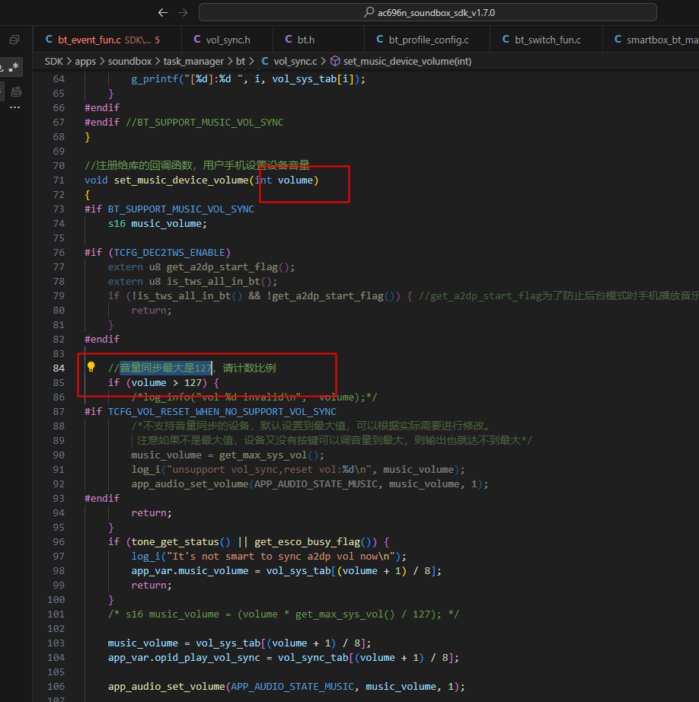Image resolution: width=699 pixels, height=702 pixels.
Task: Go forward with the right navigation arrow
Action: (183, 12)
